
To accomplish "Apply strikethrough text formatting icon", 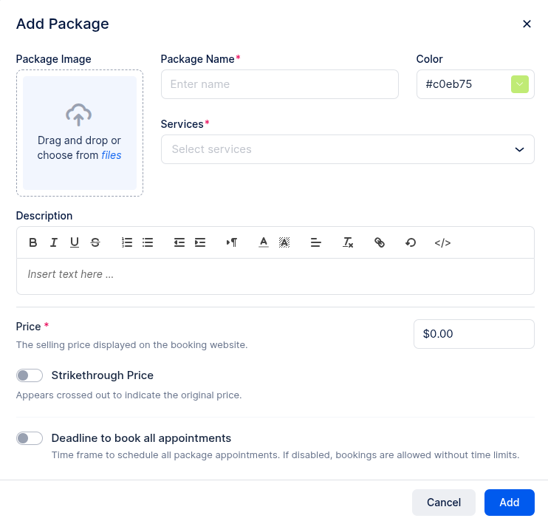I will 95,242.
